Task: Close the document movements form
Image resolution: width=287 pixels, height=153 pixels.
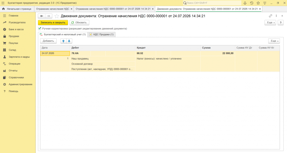Action: pyautogui.click(x=282, y=16)
